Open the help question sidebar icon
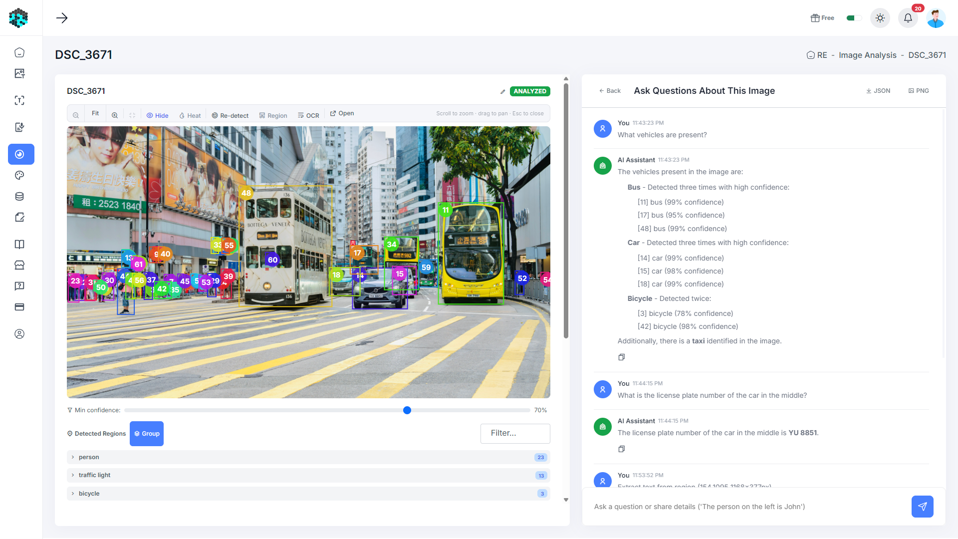Image resolution: width=958 pixels, height=539 pixels. (x=19, y=286)
